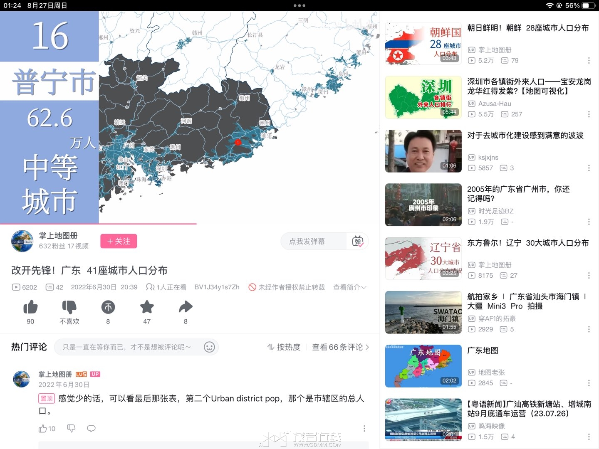Open 广东地图 colored map thumbnail
Viewport: 599px width, 449px height.
pos(423,366)
